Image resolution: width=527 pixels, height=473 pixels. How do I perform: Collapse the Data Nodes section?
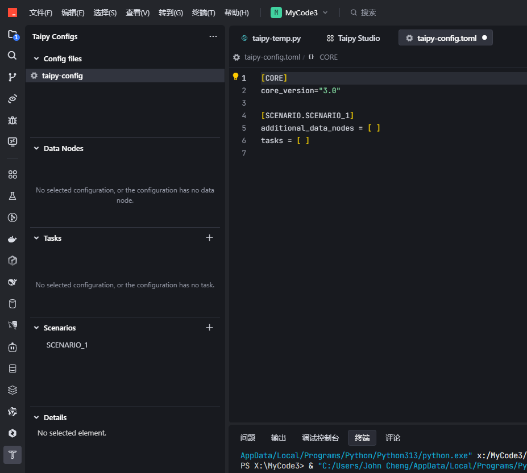click(37, 148)
